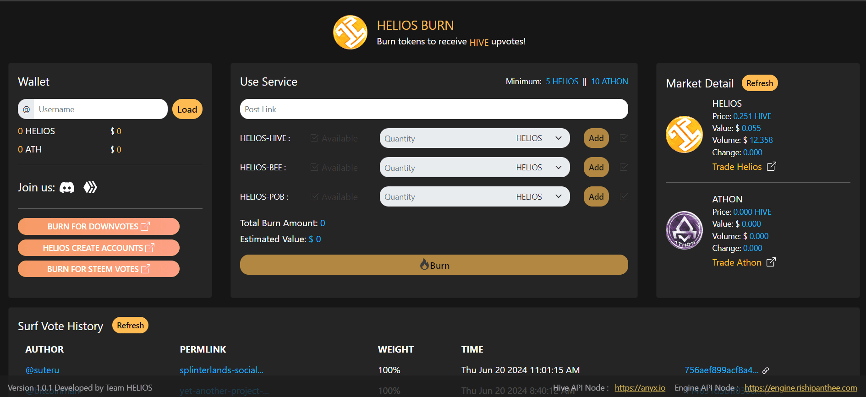Focus the Username input field
This screenshot has height=397, width=866.
click(x=100, y=109)
